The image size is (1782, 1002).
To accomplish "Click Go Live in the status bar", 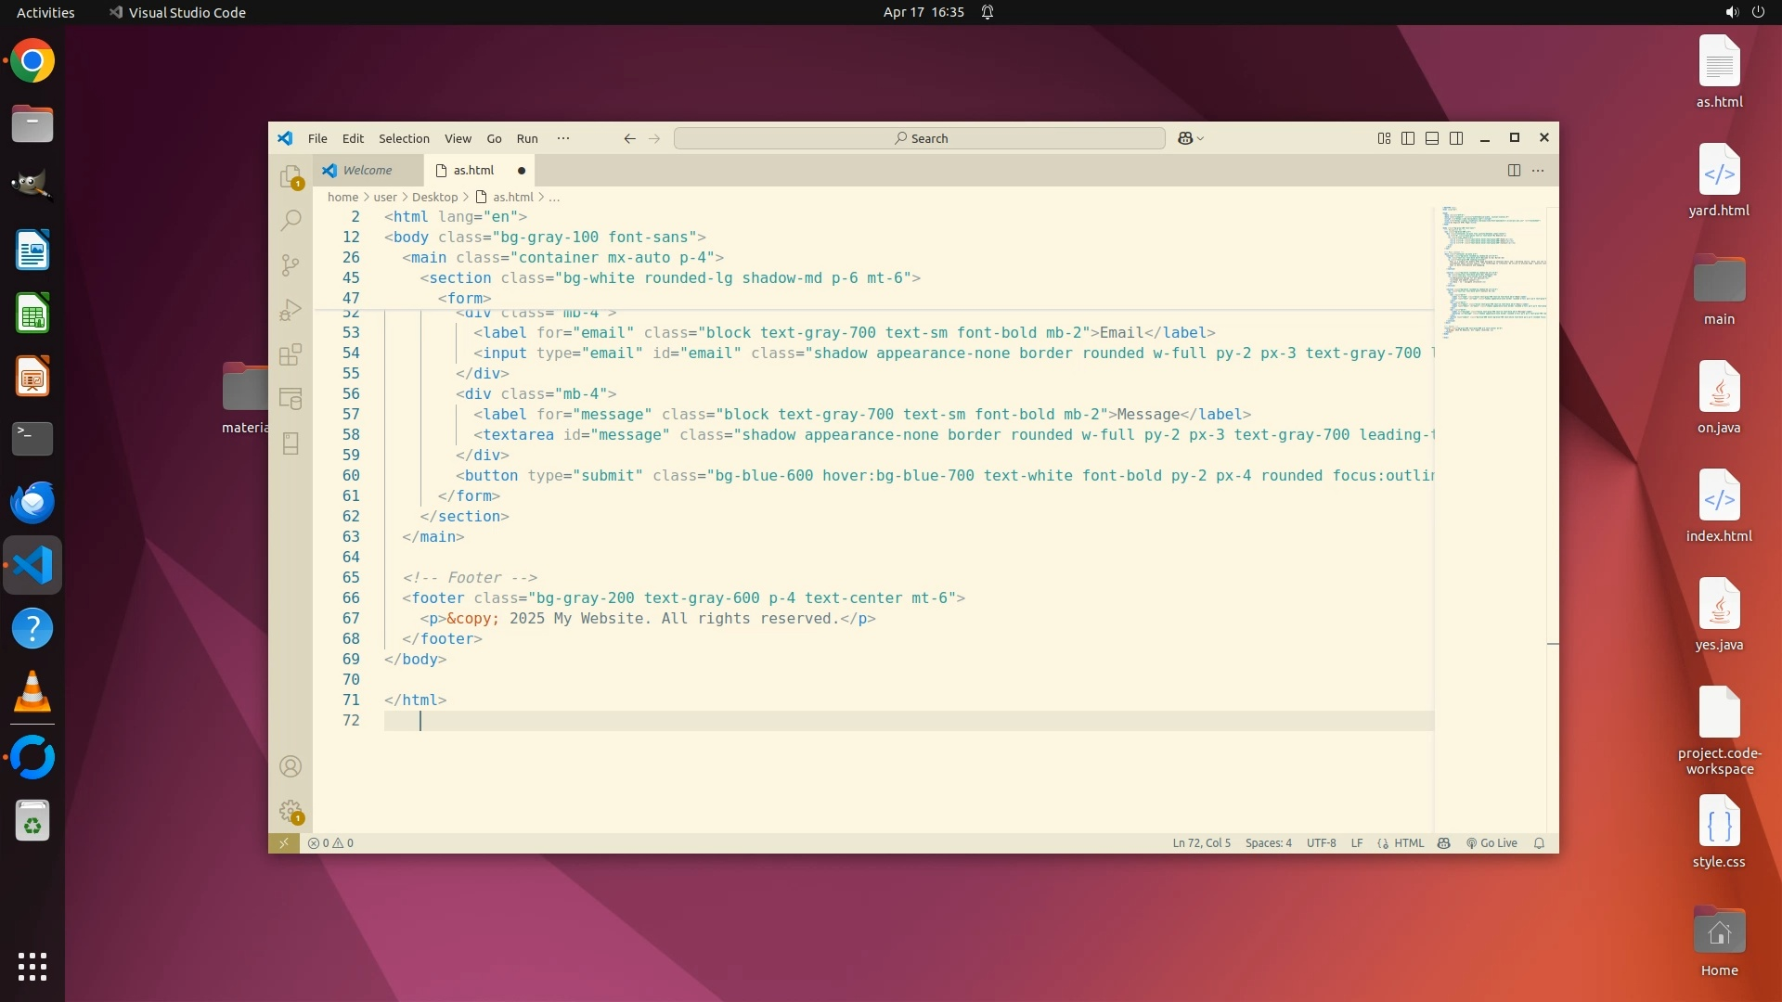I will [x=1491, y=843].
